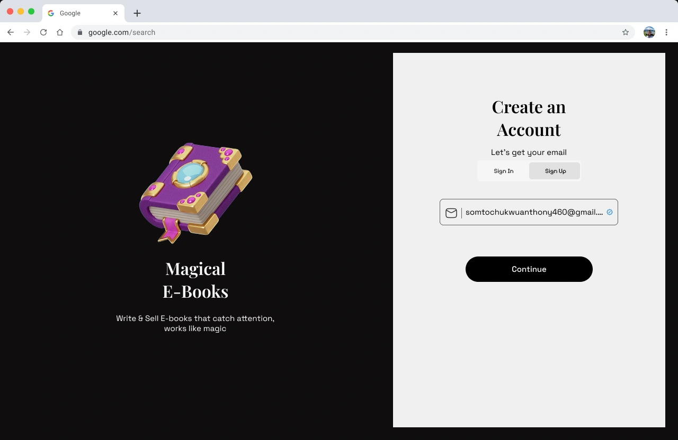Bookmark this page with star icon
This screenshot has height=440, width=678.
pyautogui.click(x=626, y=32)
